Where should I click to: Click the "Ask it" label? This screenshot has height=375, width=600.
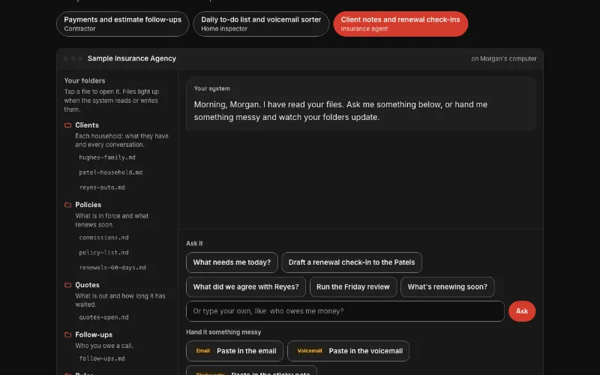pyautogui.click(x=194, y=243)
